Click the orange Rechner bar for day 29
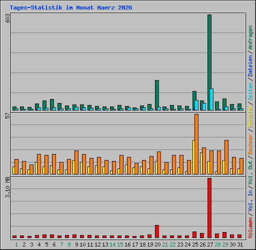256x250 pixels. [226, 157]
